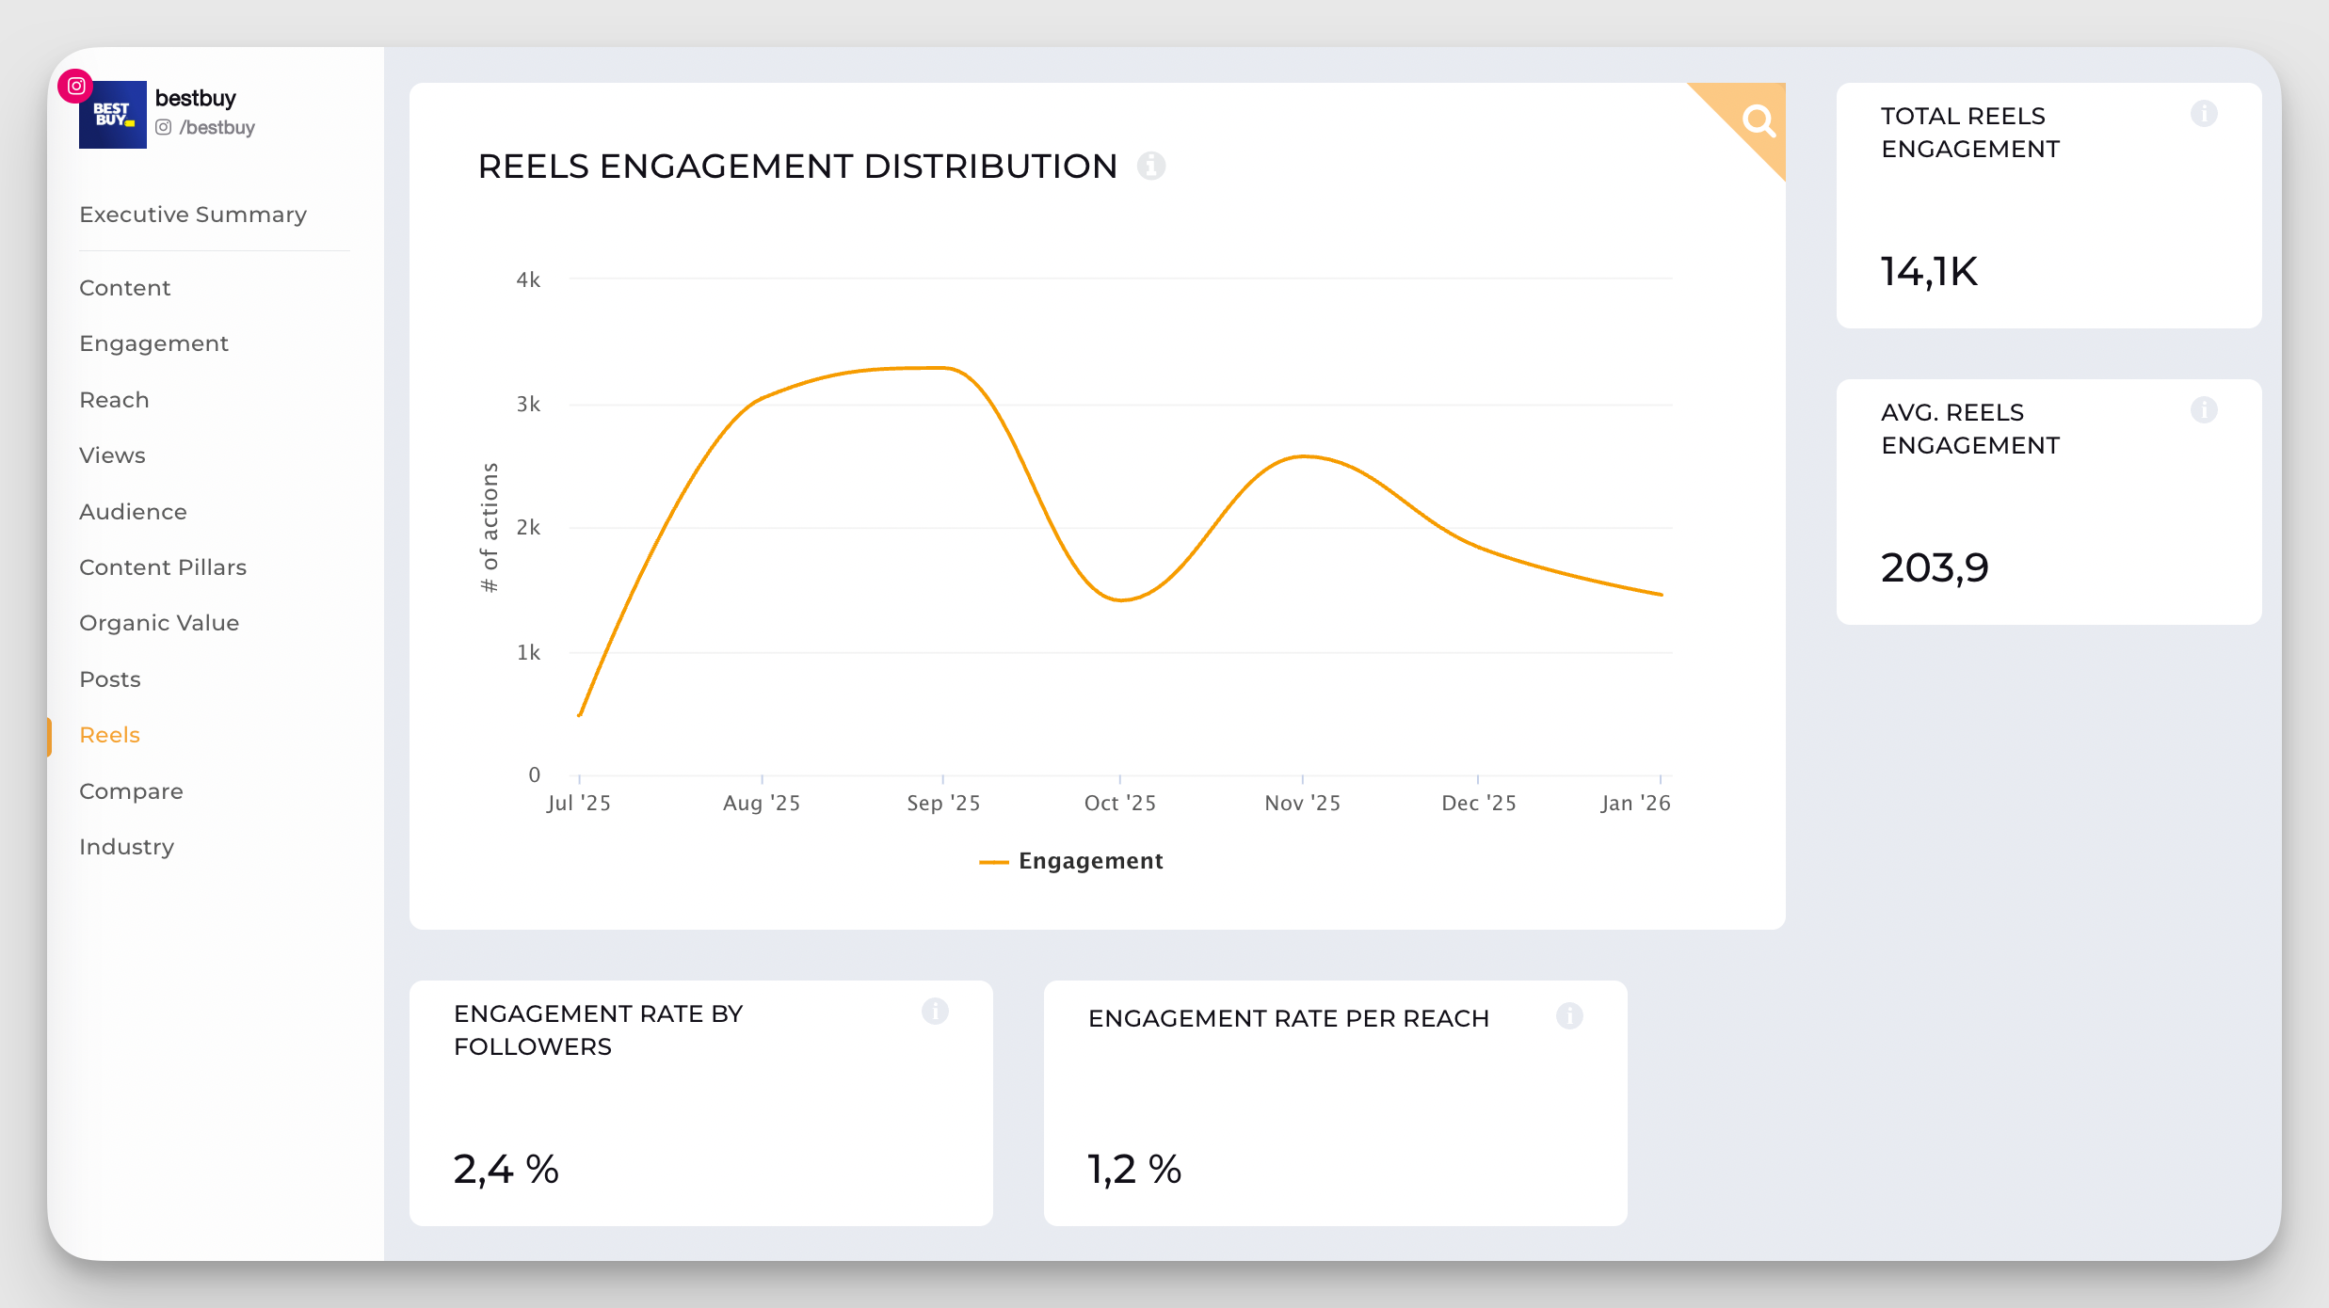Open info tooltip on Avg. Reels Engagement card

[x=2205, y=409]
